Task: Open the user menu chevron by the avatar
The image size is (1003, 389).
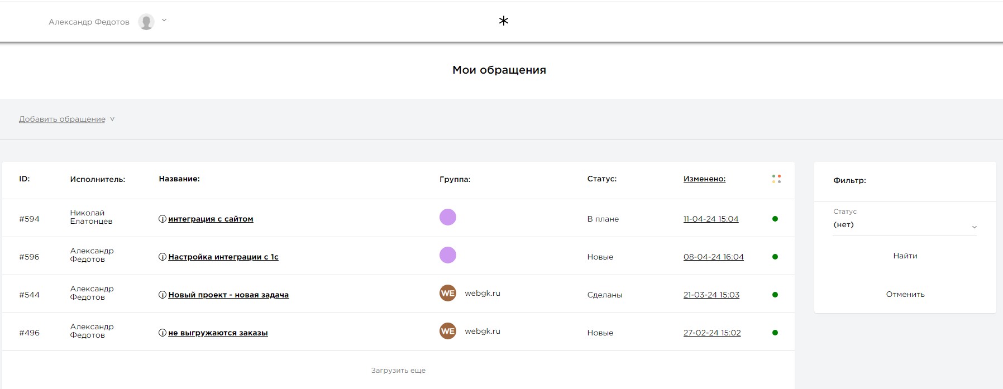Action: [164, 21]
